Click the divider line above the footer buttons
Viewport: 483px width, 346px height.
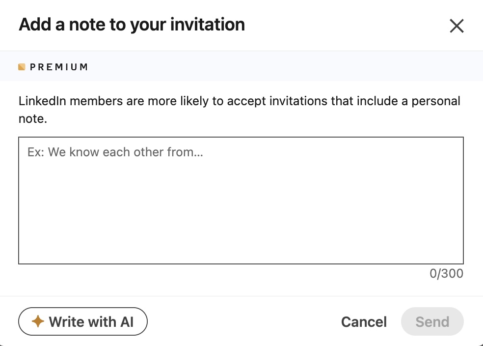click(241, 296)
